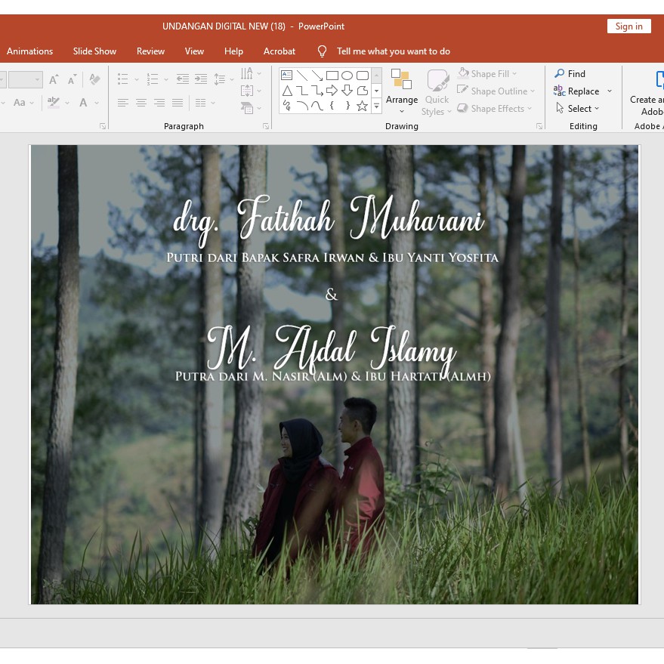Click the Clear All Formatting icon

tap(94, 79)
